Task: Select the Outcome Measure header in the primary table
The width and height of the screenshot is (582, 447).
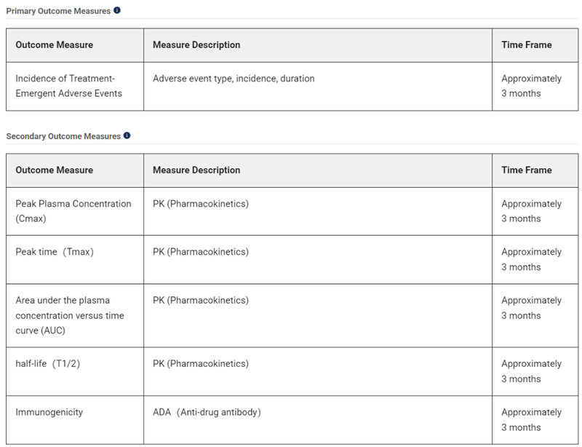Action: tap(54, 45)
